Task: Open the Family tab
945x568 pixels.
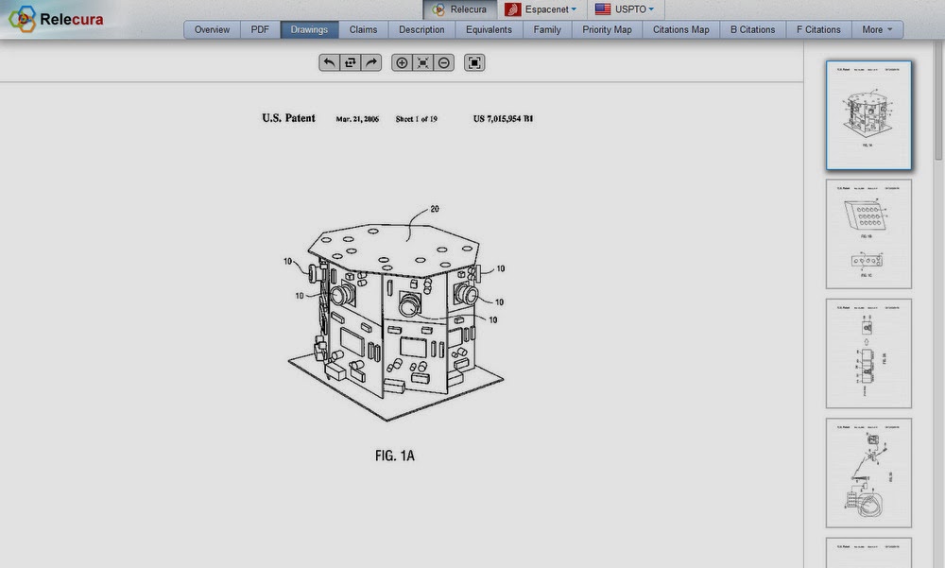Action: click(547, 29)
